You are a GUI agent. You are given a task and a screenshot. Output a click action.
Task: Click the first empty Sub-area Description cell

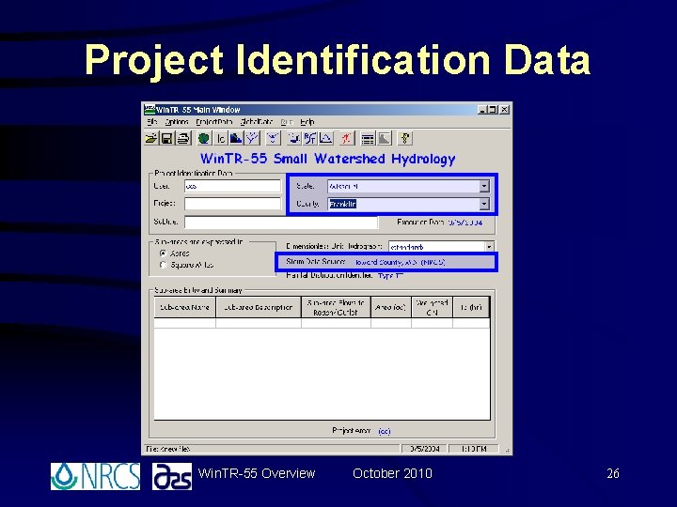(259, 323)
